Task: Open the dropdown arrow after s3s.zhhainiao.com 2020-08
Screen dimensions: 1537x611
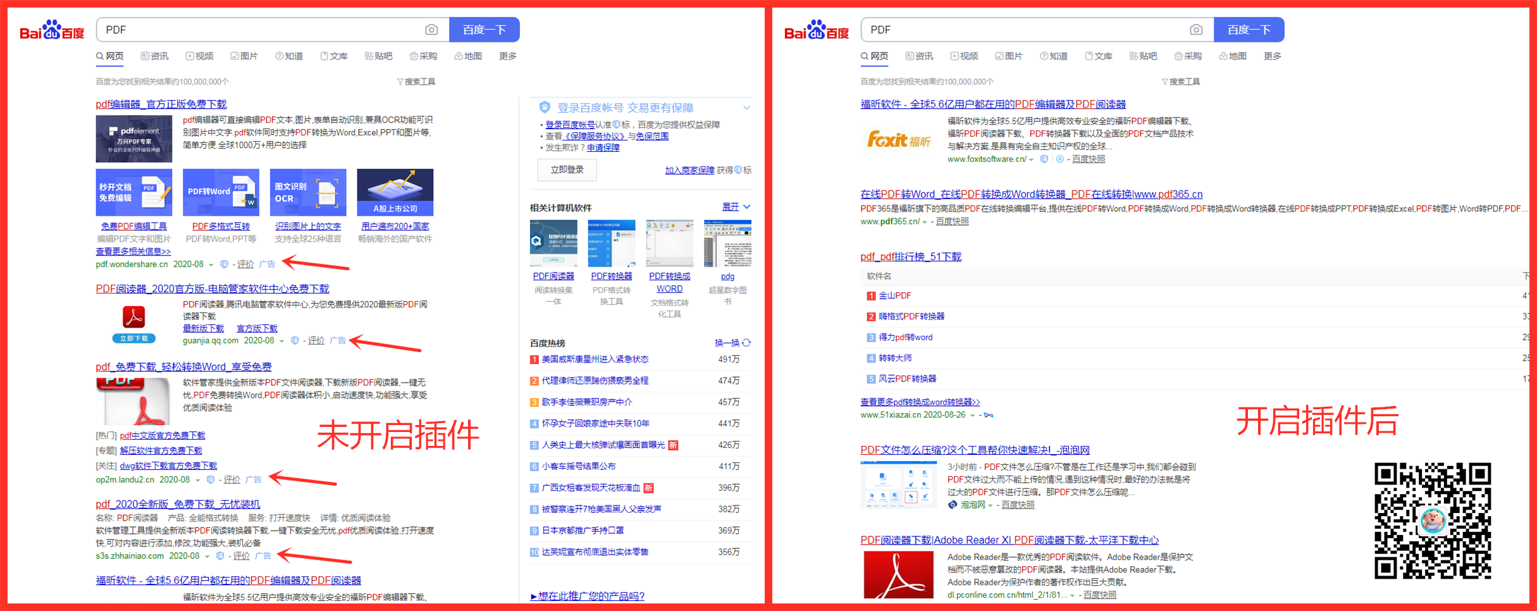Action: pos(207,557)
